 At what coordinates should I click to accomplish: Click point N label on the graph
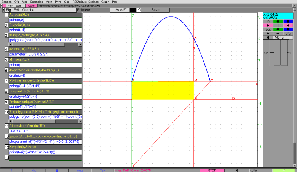pyautogui.click(x=195, y=99)
